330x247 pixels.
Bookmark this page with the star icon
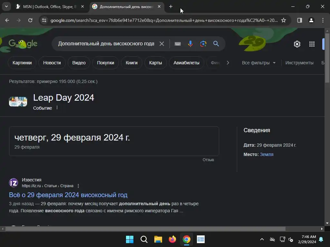284,20
